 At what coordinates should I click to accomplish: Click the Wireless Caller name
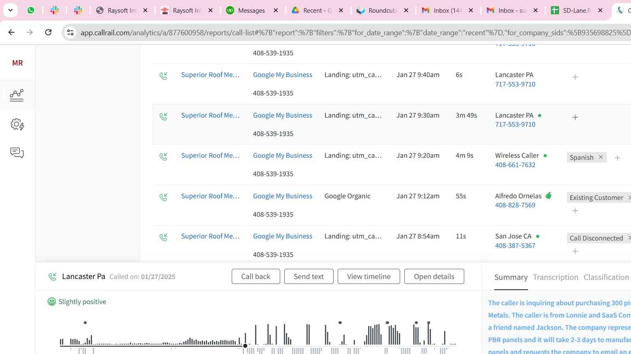tap(517, 155)
